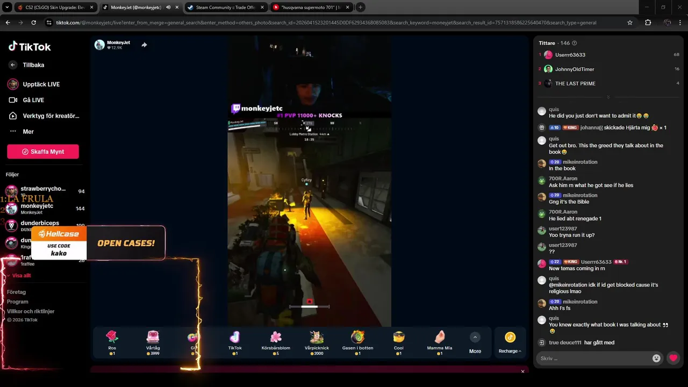Image resolution: width=688 pixels, height=387 pixels.
Task: Select Gå LIVE camera option
Action: pyautogui.click(x=34, y=100)
